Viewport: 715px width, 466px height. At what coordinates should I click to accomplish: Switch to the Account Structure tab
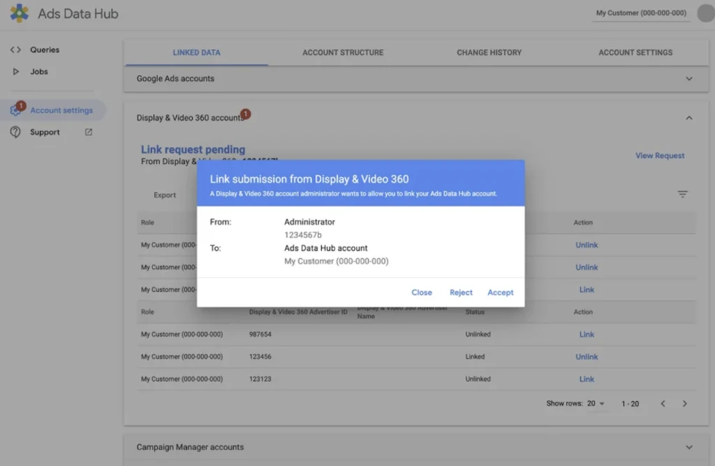pyautogui.click(x=342, y=52)
